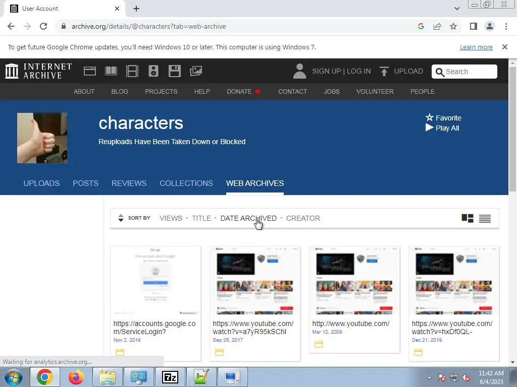Screen dimensions: 517x387
Task: Open the Software floppy disk icon
Action: tap(174, 71)
